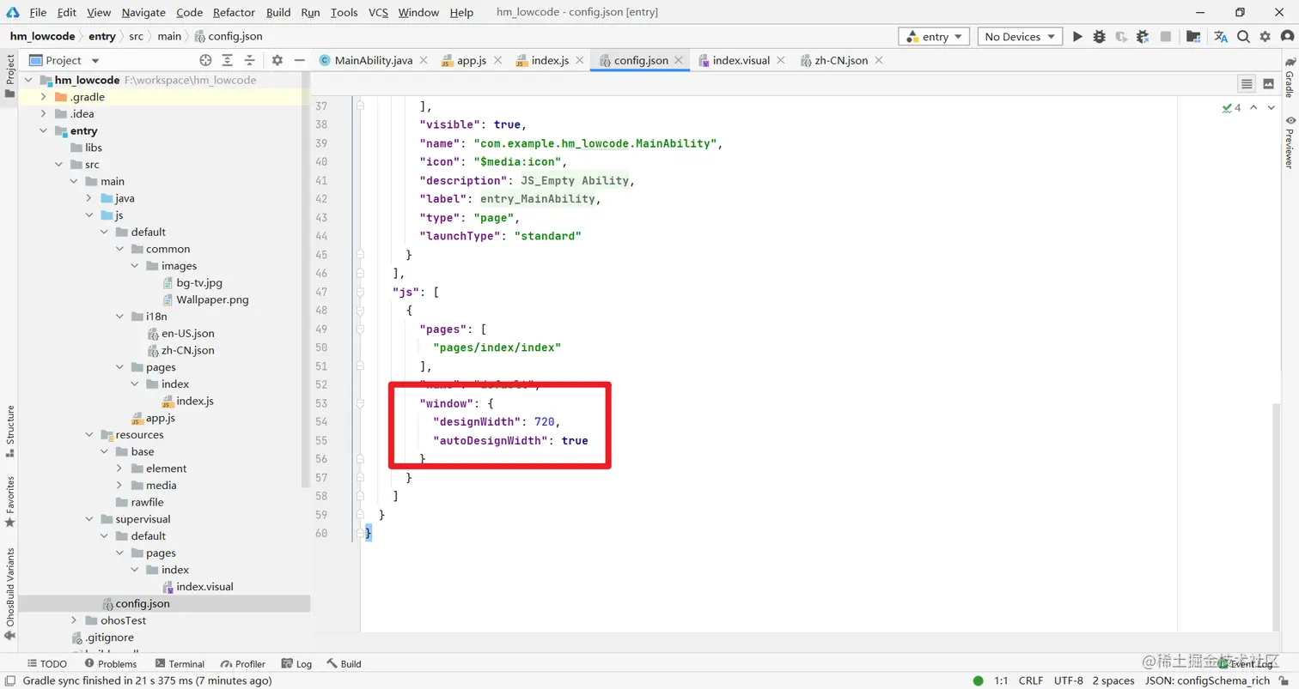This screenshot has height=689, width=1299.
Task: Open the Terminal tool tab
Action: click(180, 664)
